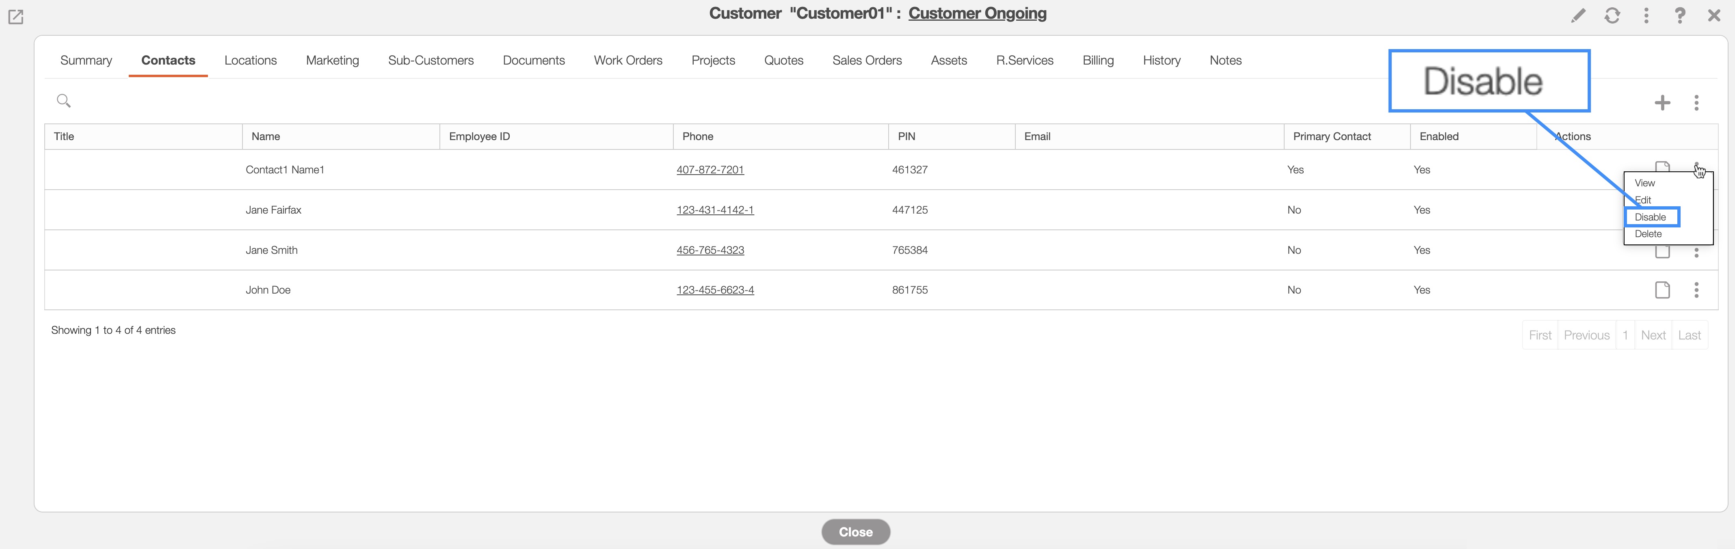The image size is (1735, 549).
Task: Select View in the context menu
Action: click(x=1644, y=183)
